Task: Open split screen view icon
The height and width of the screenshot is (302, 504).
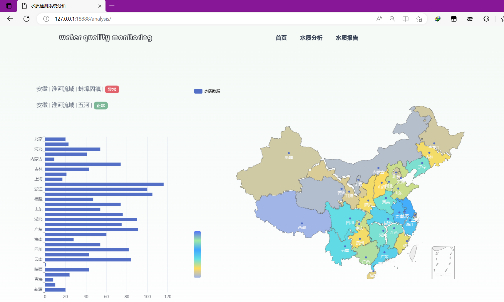Action: (406, 19)
